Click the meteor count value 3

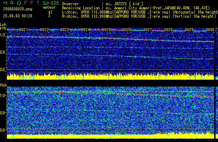[49, 16]
